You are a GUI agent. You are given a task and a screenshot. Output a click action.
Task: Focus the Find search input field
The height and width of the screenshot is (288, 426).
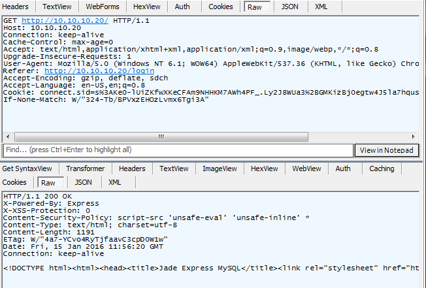pos(176,150)
